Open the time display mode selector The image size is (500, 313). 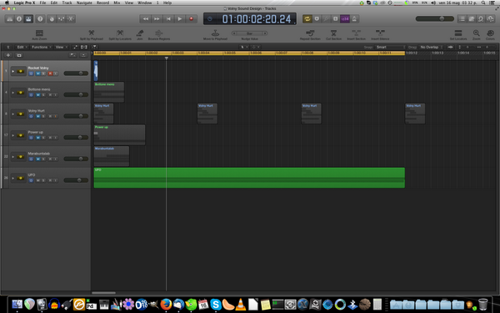click(210, 19)
